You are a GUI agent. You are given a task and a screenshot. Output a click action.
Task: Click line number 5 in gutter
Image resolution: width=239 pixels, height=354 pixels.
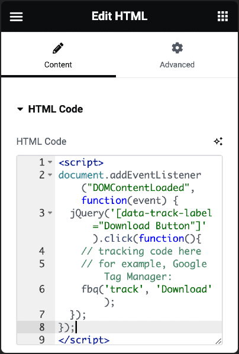(42, 264)
